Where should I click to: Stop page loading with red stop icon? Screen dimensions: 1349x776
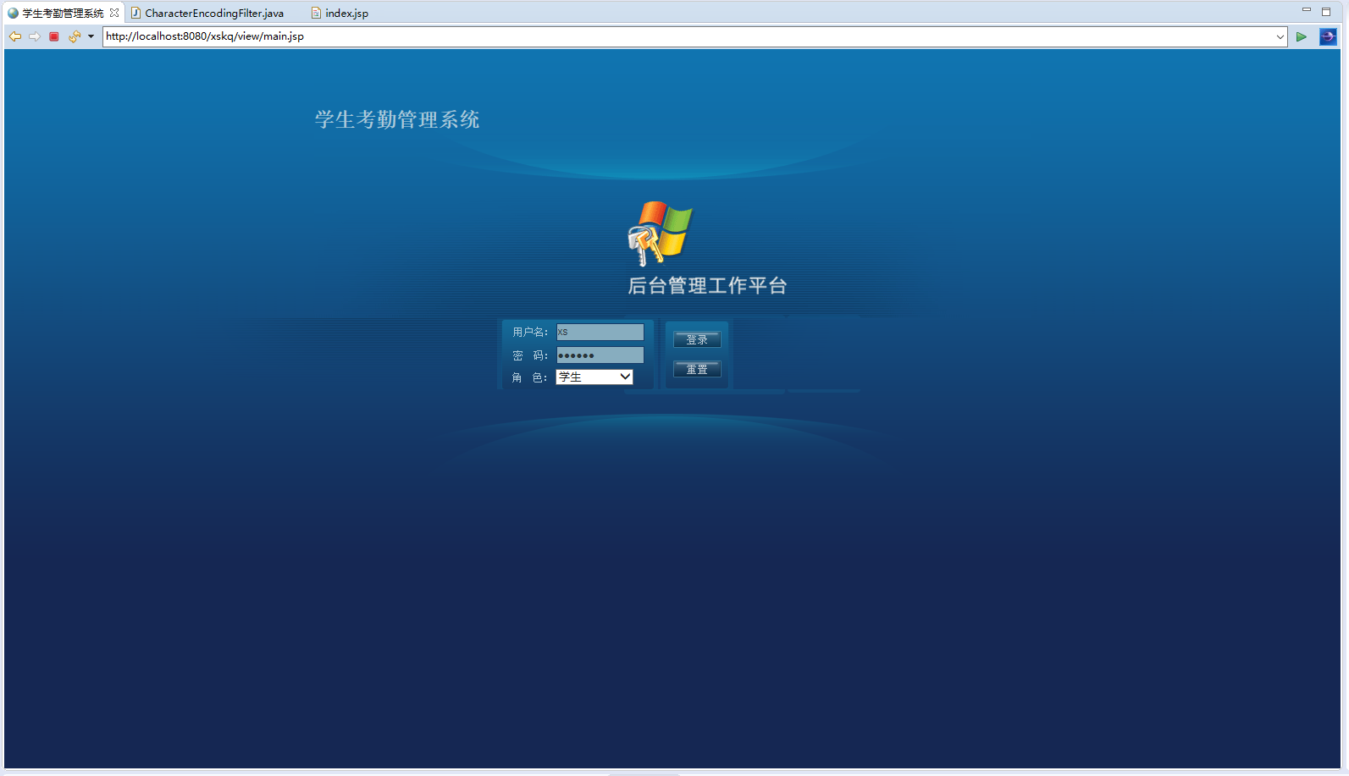(54, 36)
